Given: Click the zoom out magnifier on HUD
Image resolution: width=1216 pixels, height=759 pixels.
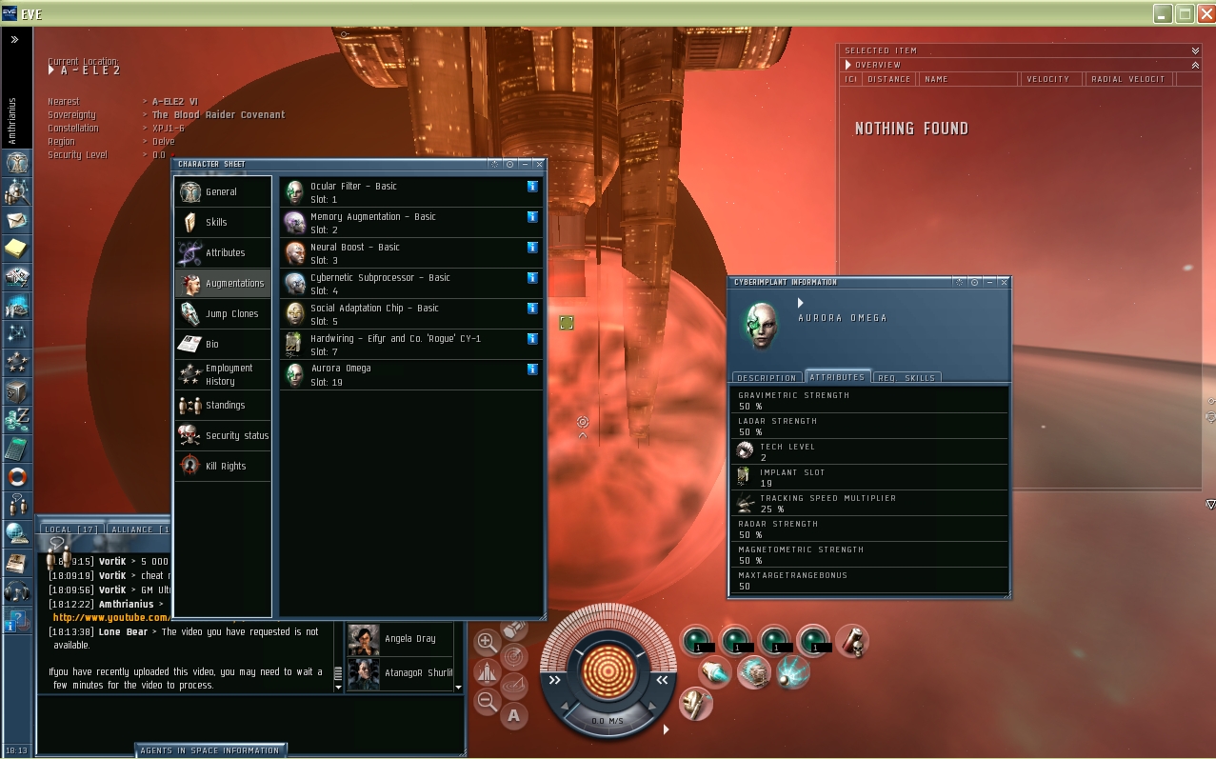Looking at the screenshot, I should click(487, 703).
